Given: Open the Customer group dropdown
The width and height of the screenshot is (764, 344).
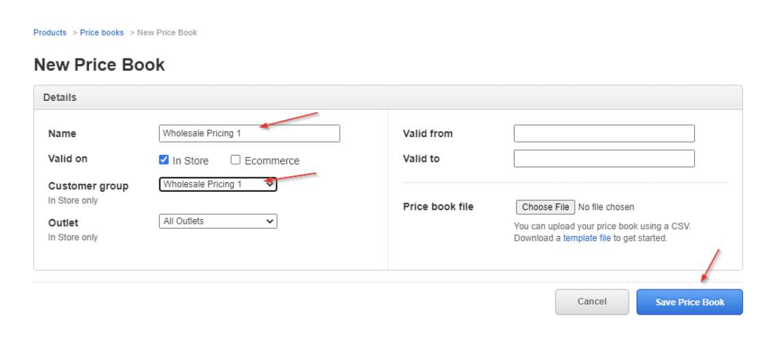Looking at the screenshot, I should (217, 184).
